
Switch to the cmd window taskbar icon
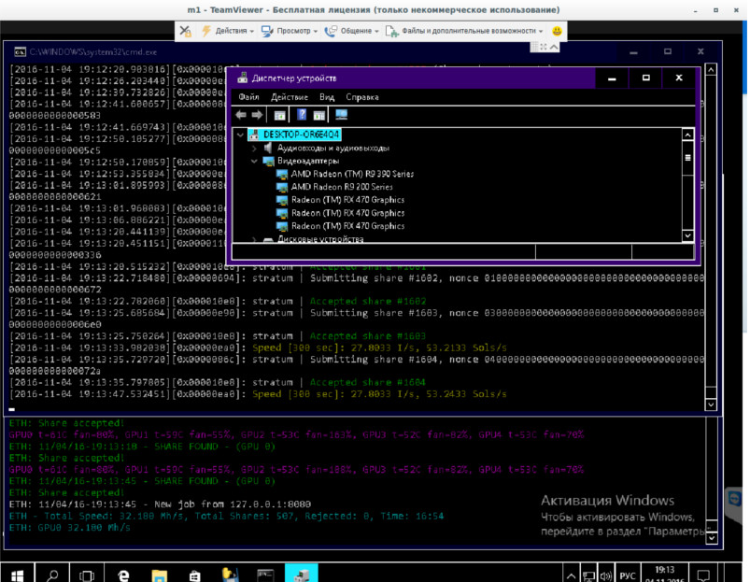(x=265, y=575)
